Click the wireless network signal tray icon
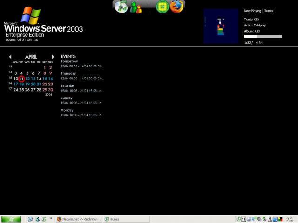This screenshot has height=223, width=298. pyautogui.click(x=254, y=219)
